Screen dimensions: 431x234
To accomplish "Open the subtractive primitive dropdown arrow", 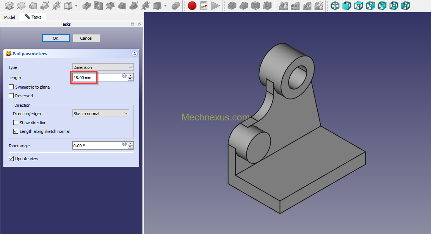I will pyautogui.click(x=165, y=6).
